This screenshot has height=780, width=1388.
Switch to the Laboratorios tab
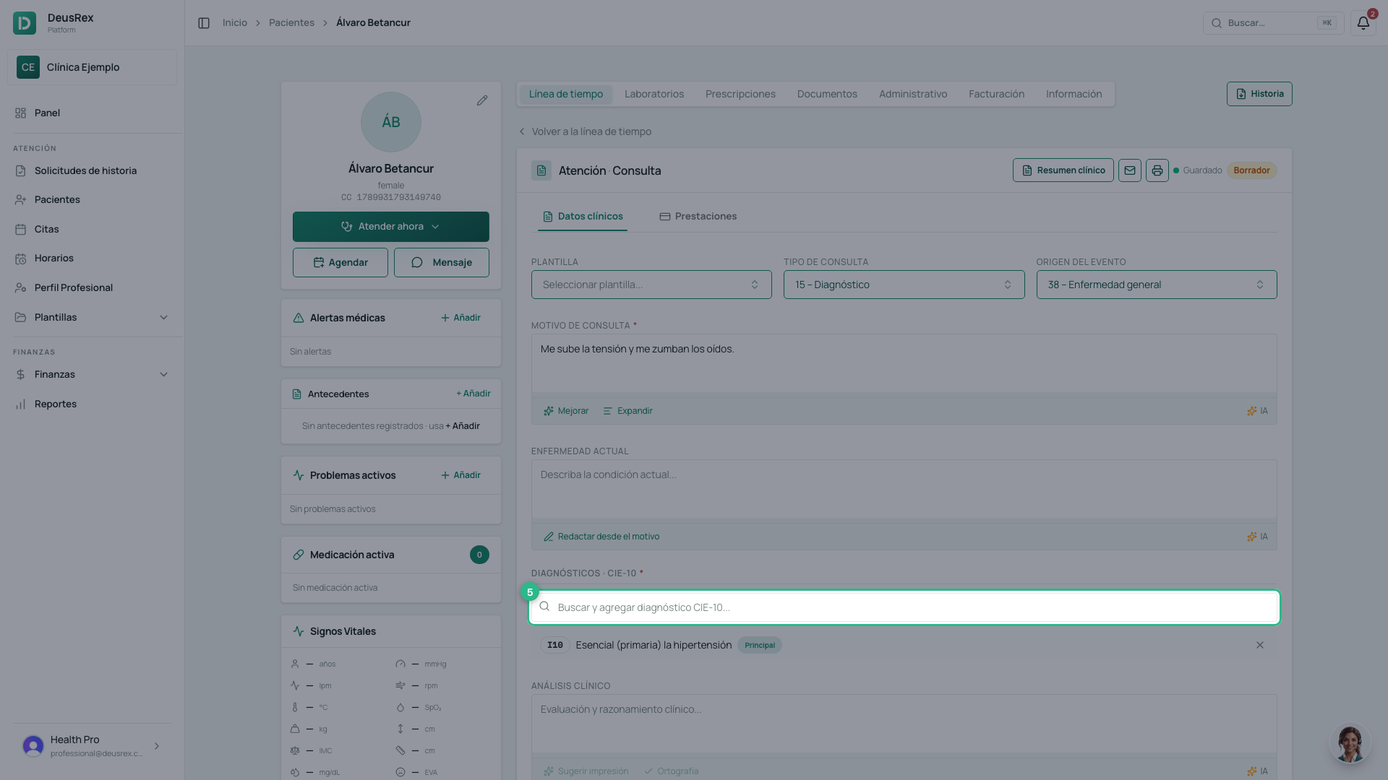coord(654,94)
